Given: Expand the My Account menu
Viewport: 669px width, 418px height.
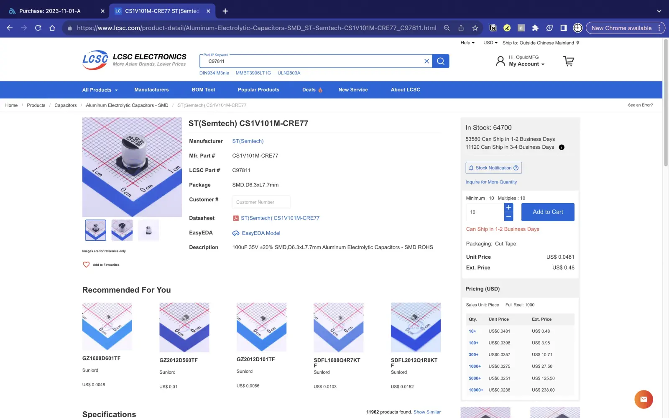Looking at the screenshot, I should pyautogui.click(x=526, y=64).
